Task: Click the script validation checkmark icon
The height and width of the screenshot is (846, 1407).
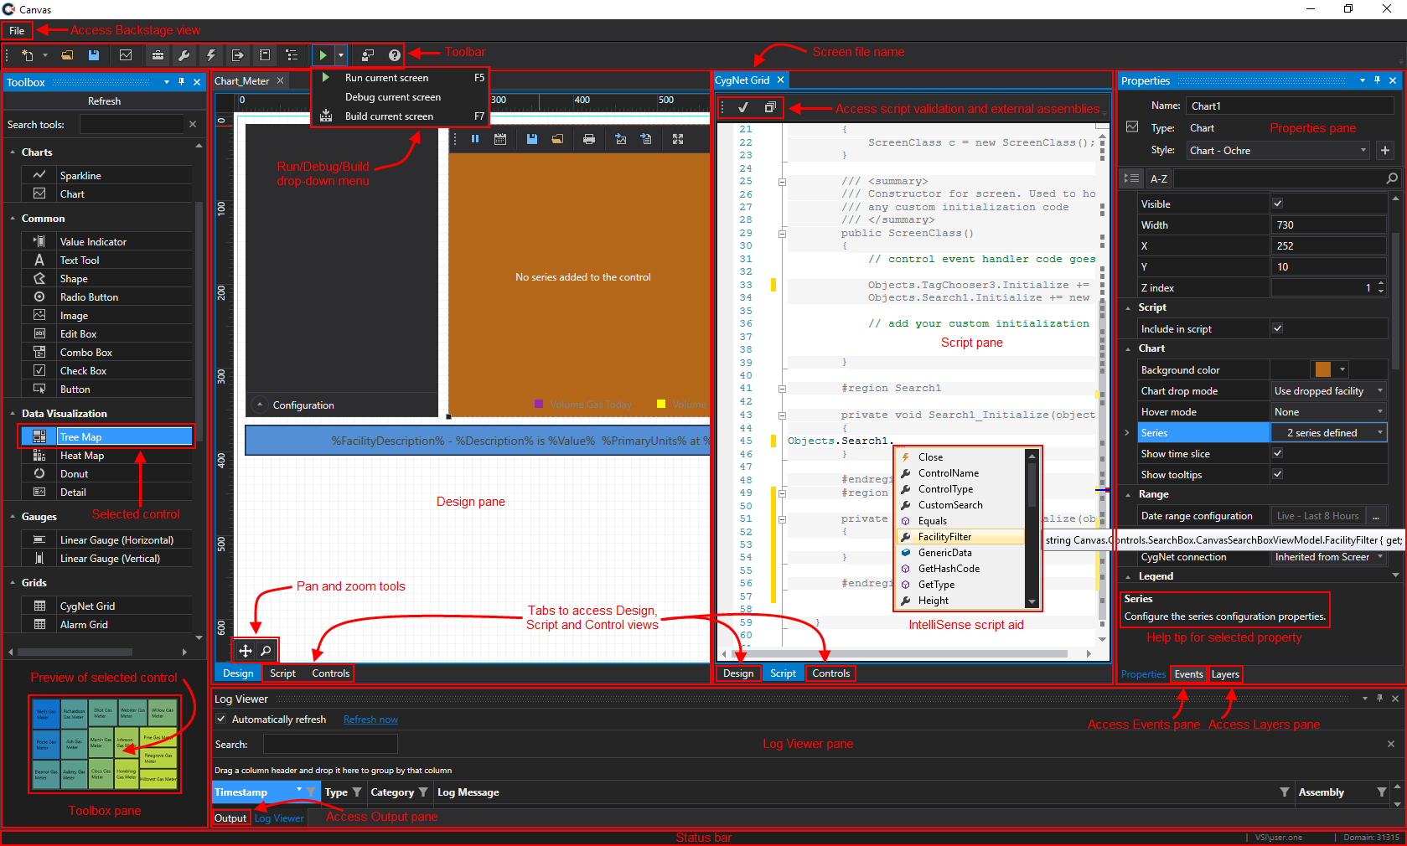Action: pos(743,107)
